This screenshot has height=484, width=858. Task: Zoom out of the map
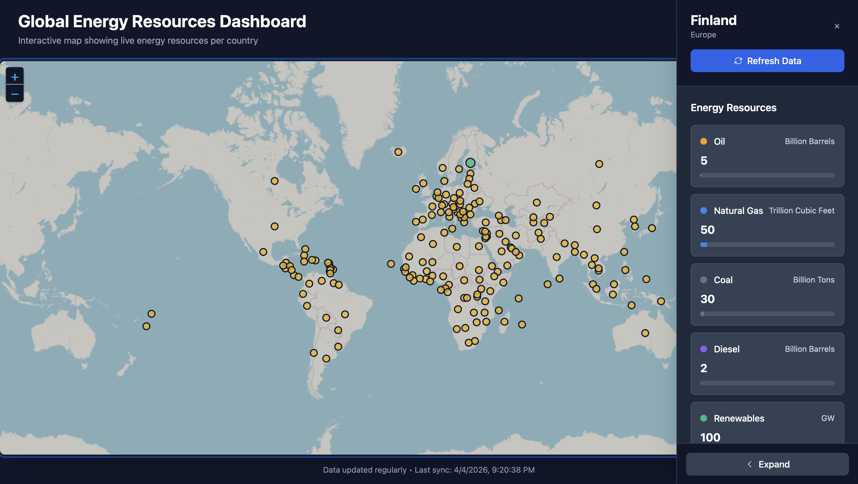(15, 94)
